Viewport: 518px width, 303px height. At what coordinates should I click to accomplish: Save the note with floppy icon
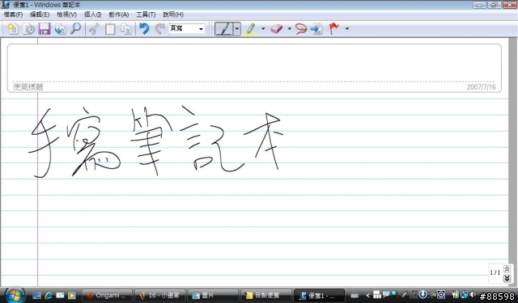pyautogui.click(x=45, y=29)
